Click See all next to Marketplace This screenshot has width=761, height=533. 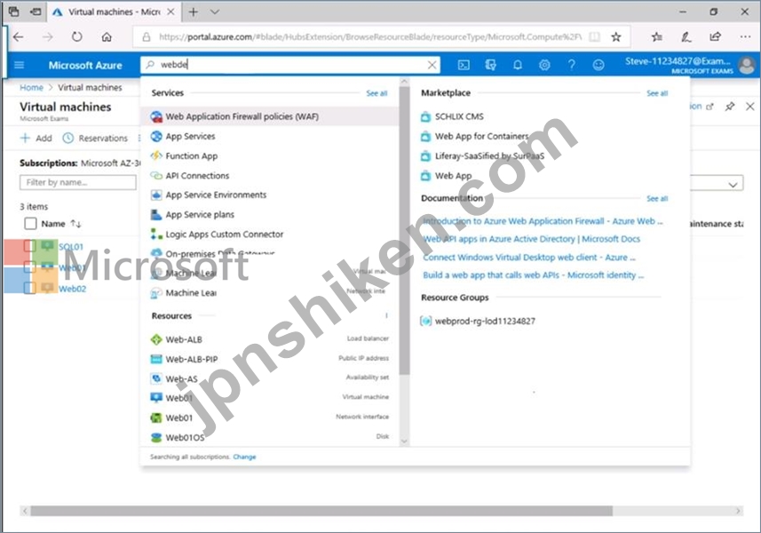[x=657, y=93]
